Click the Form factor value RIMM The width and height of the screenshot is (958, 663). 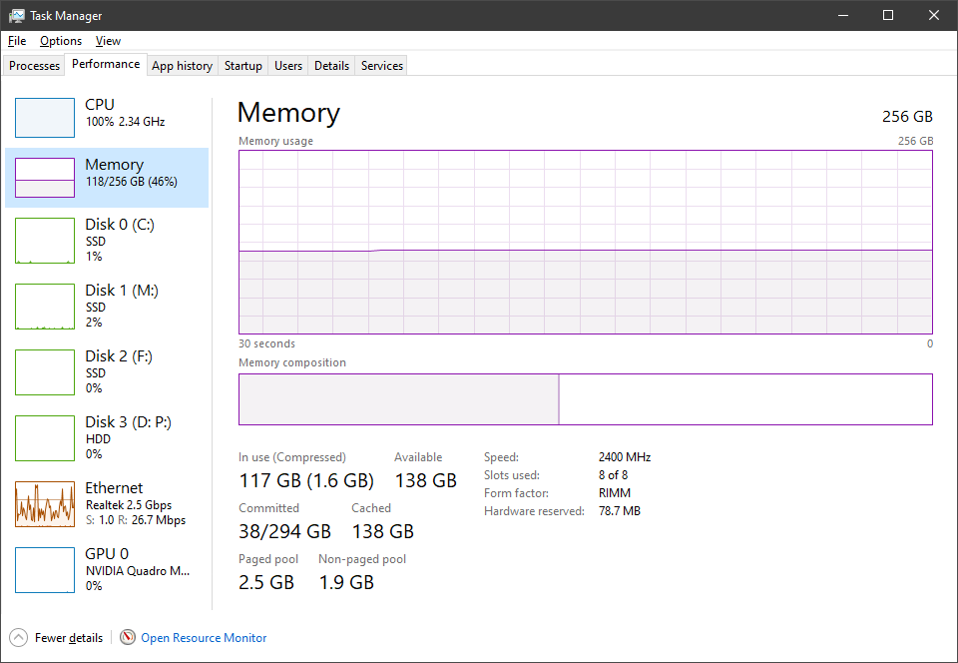click(615, 493)
